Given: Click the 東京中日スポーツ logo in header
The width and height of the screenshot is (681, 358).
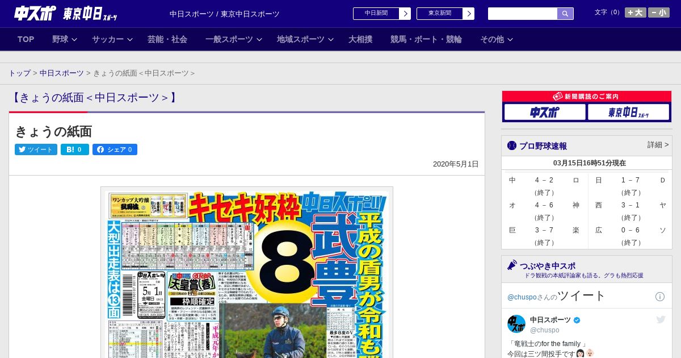Looking at the screenshot, I should 90,14.
